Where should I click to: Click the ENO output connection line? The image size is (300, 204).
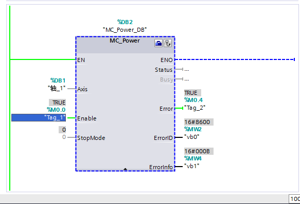coord(235,59)
